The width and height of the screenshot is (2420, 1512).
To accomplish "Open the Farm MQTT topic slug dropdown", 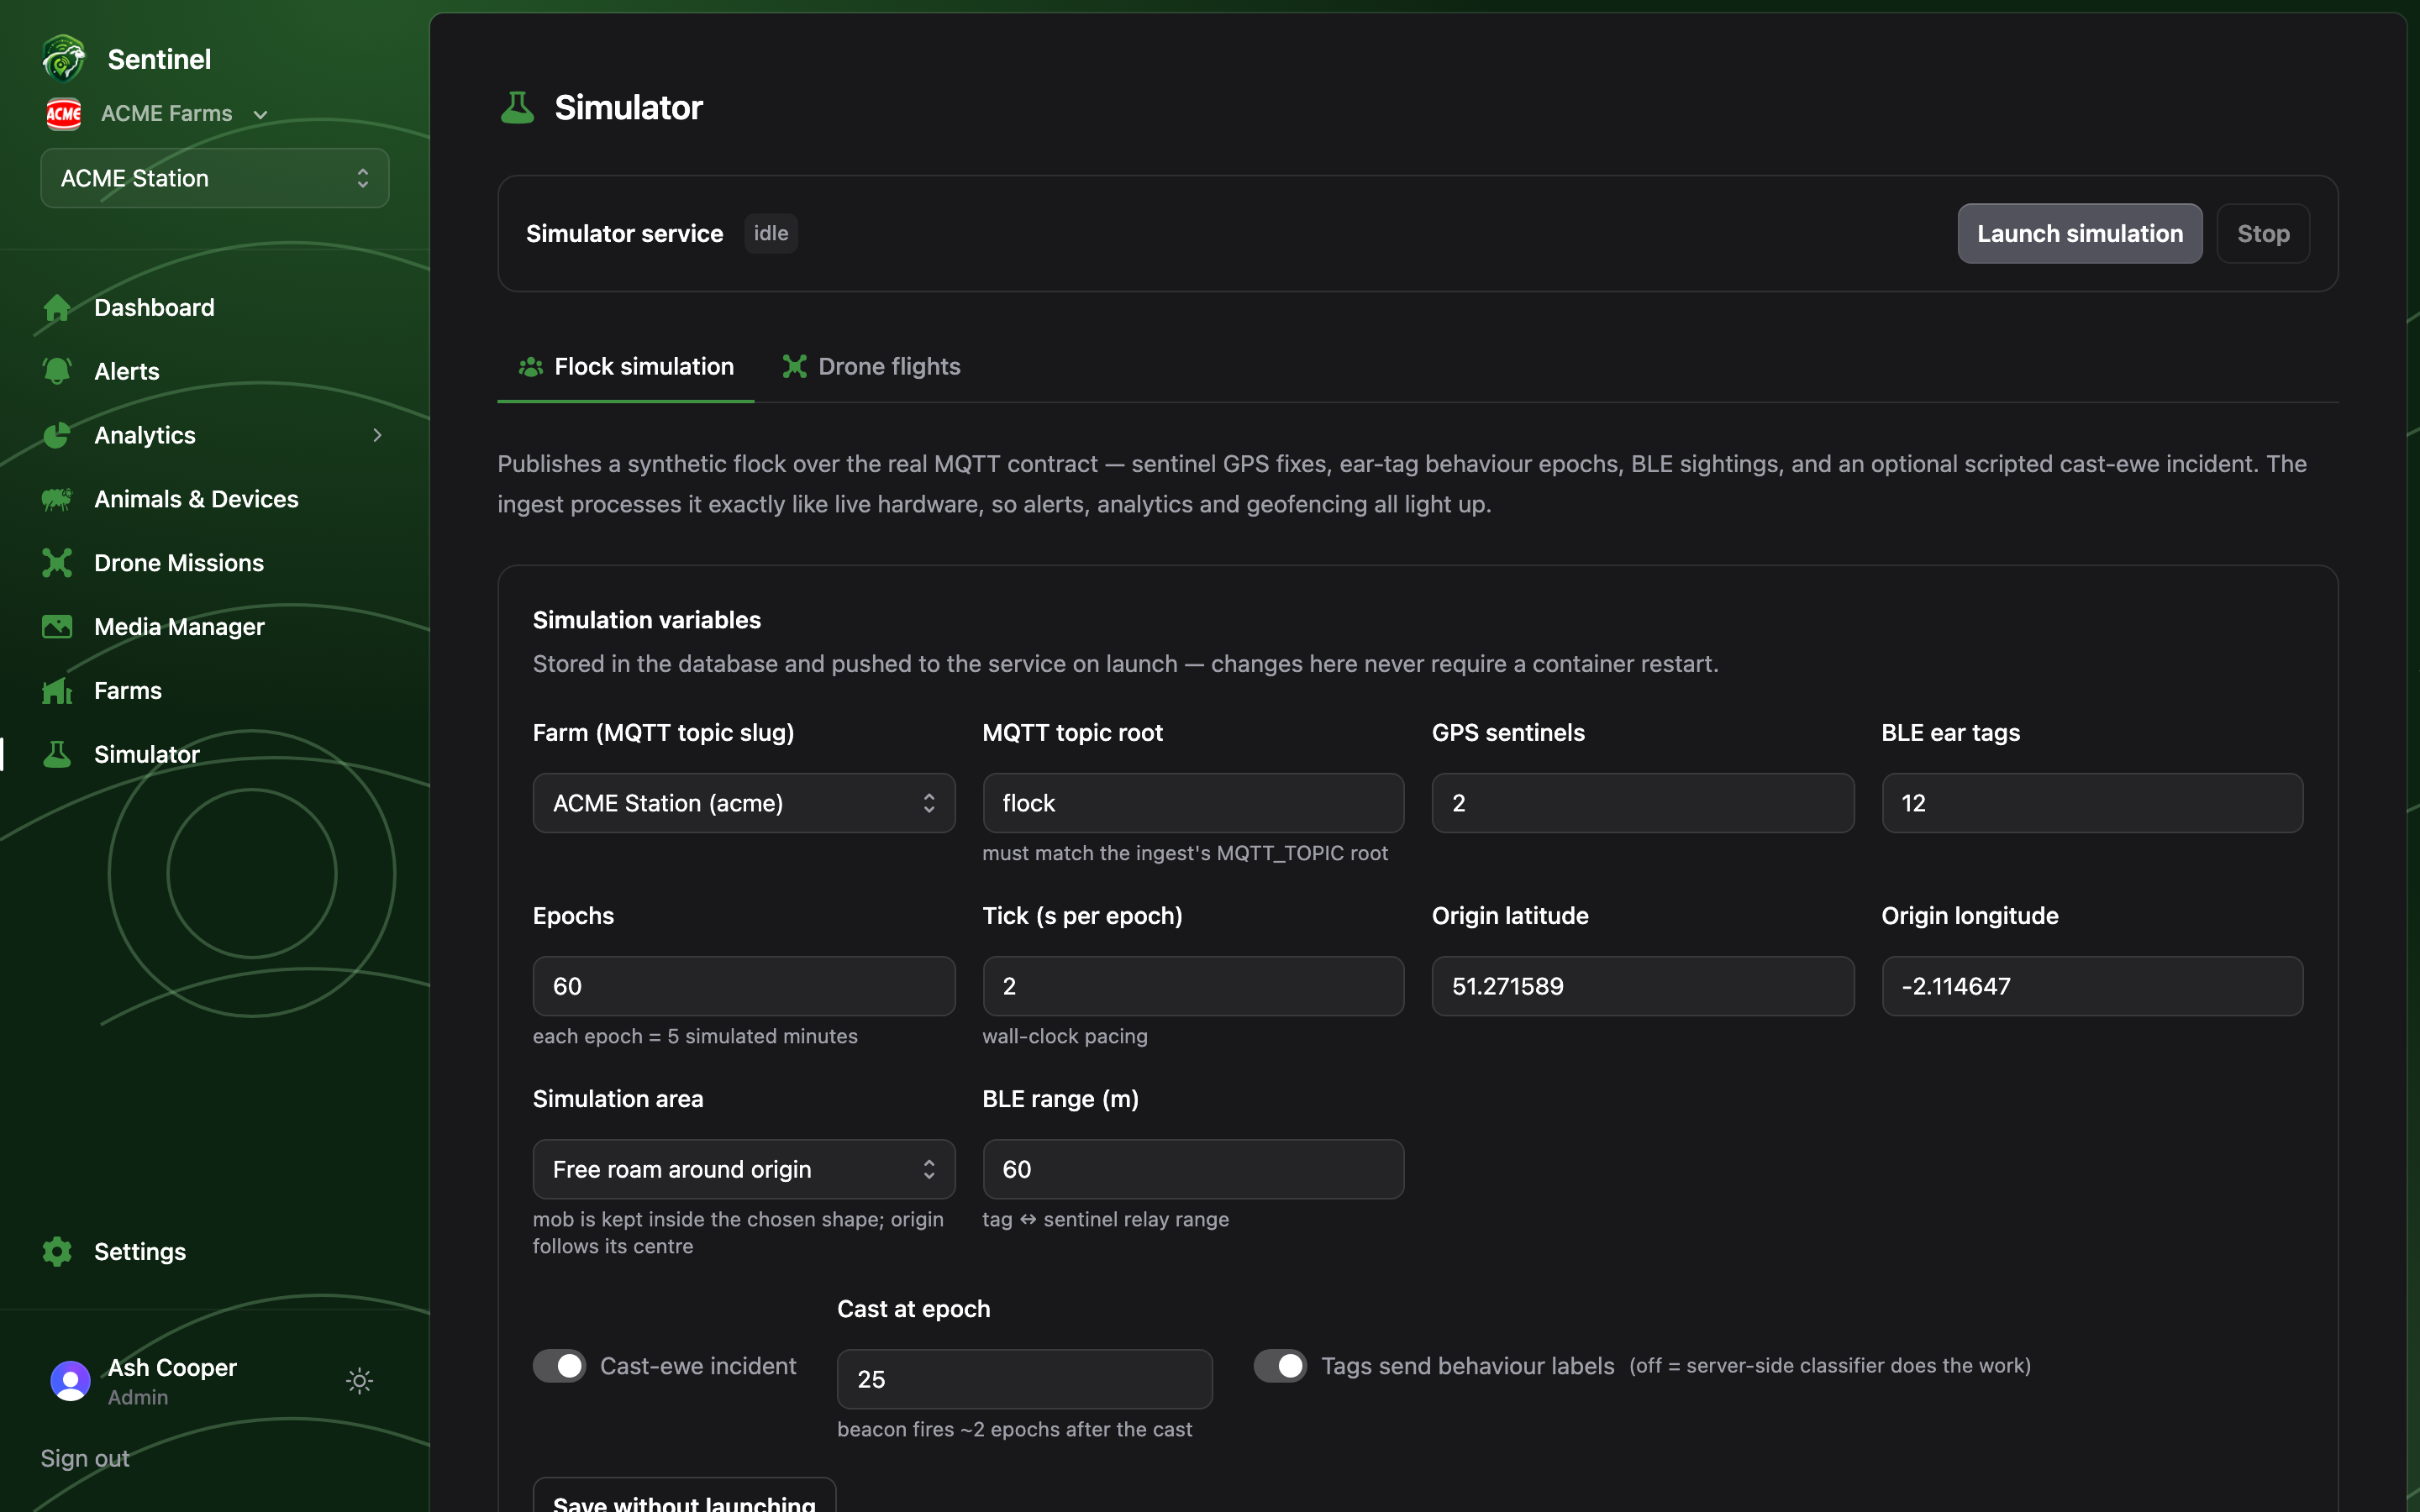I will tap(744, 803).
